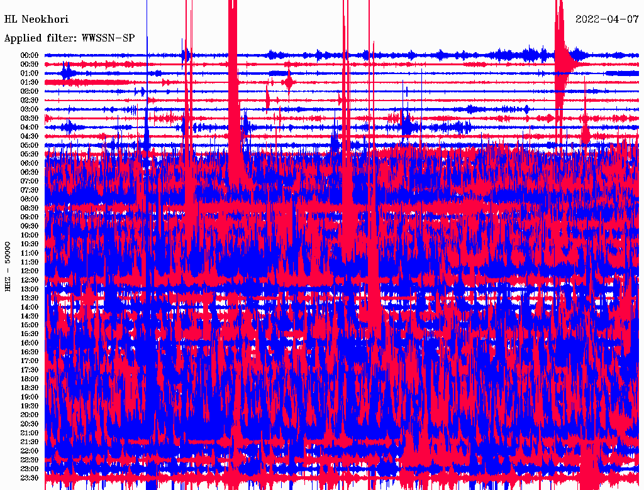Select the 11:30 time row label

point(30,262)
